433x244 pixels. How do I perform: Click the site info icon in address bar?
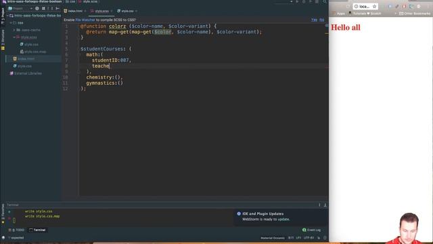tap(357, 6)
